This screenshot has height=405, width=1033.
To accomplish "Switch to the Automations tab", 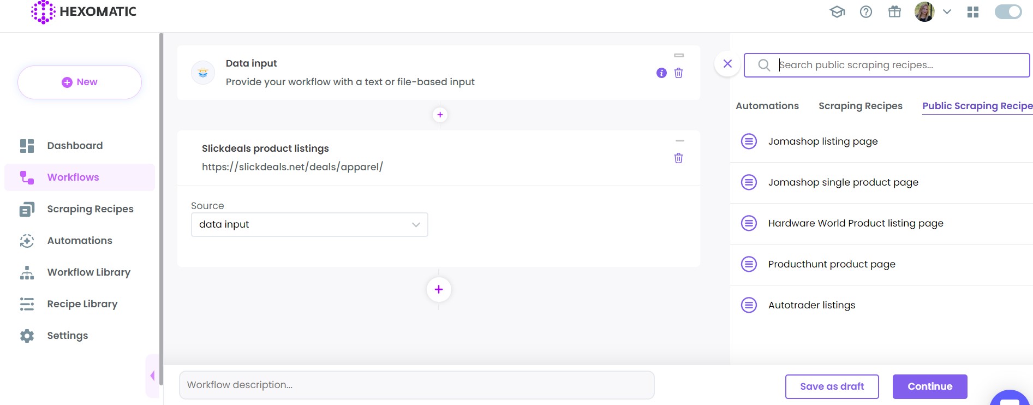I will click(x=767, y=106).
